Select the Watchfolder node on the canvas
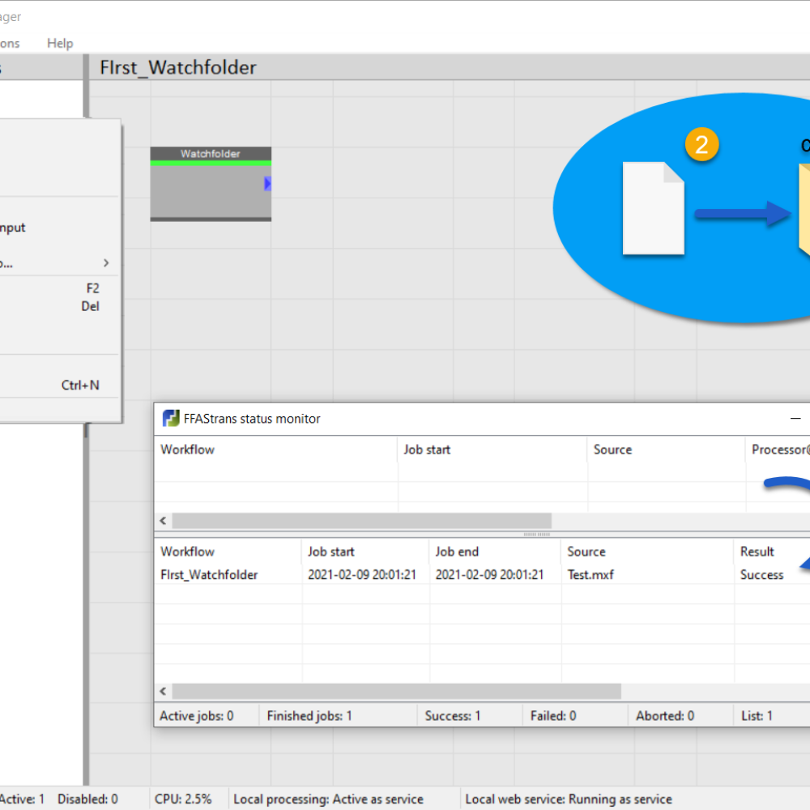This screenshot has height=810, width=810. click(211, 185)
